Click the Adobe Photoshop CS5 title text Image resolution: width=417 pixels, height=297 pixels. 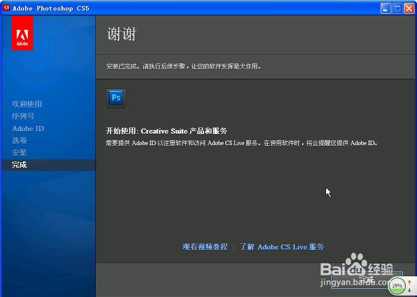tap(51, 9)
